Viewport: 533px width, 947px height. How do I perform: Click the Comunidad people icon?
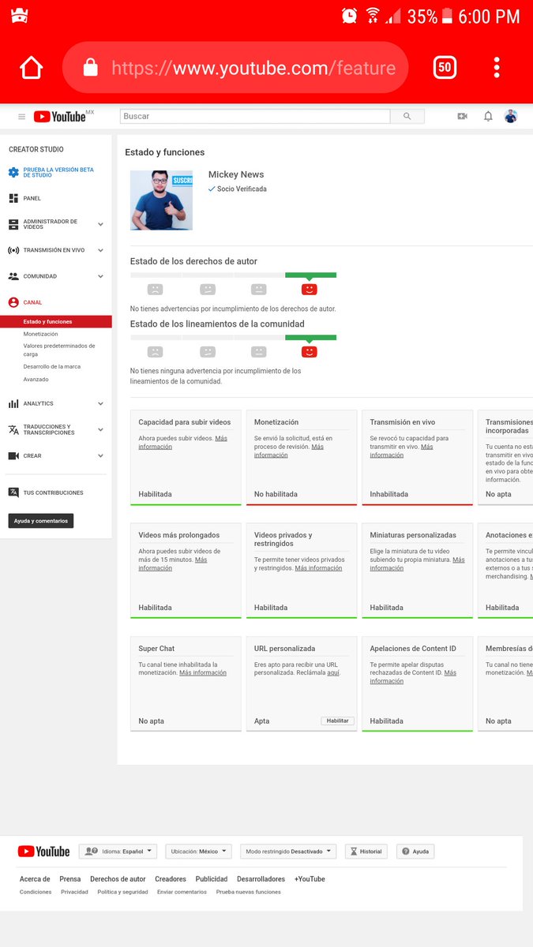click(13, 276)
